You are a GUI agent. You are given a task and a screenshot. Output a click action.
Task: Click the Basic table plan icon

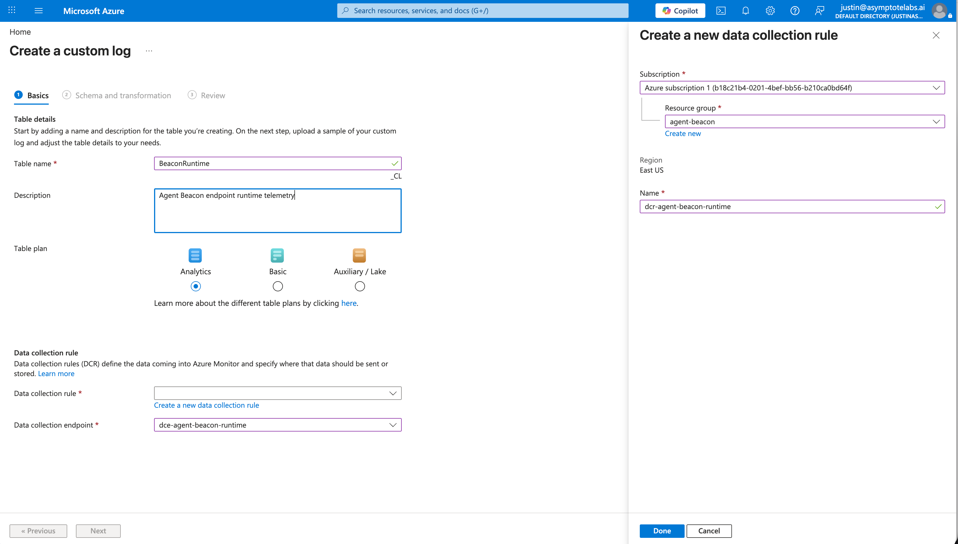pyautogui.click(x=277, y=255)
